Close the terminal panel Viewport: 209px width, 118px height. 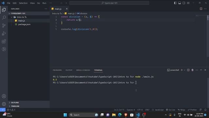(x=205, y=70)
